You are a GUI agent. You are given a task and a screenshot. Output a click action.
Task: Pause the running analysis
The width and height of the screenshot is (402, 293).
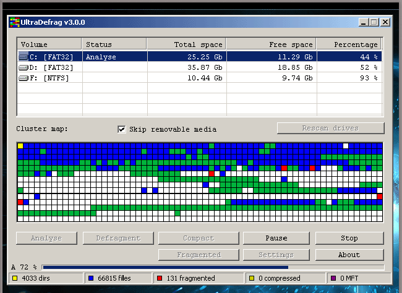tap(276, 238)
